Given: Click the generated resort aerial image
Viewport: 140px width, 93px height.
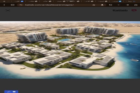Looking at the screenshot, I should (70, 50).
